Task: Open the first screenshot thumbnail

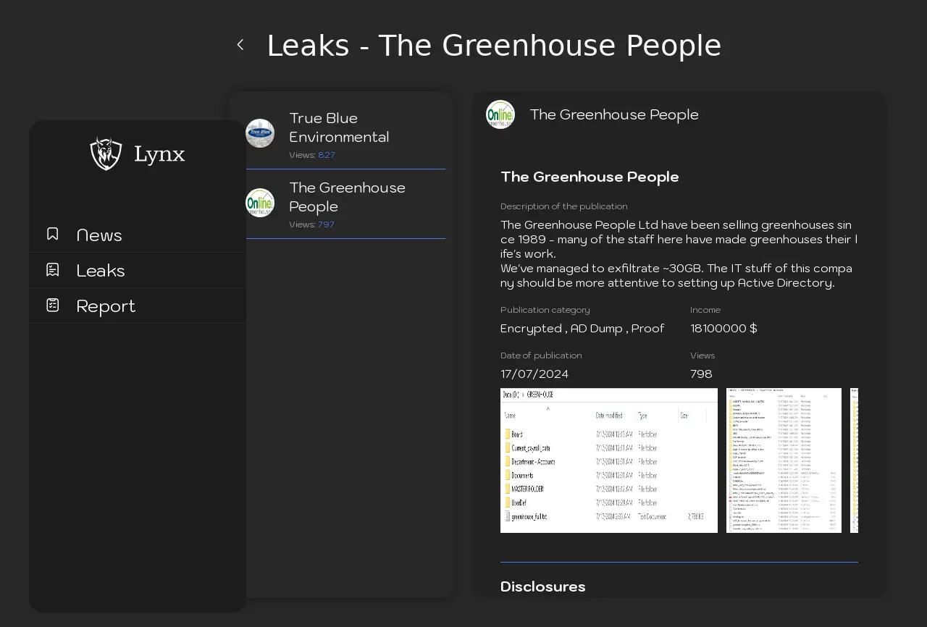Action: pyautogui.click(x=609, y=460)
